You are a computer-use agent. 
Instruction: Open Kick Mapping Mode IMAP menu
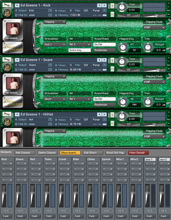(x=154, y=27)
